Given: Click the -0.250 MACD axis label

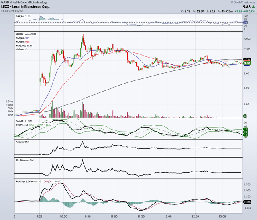Looking at the screenshot, I should (x=247, y=208).
